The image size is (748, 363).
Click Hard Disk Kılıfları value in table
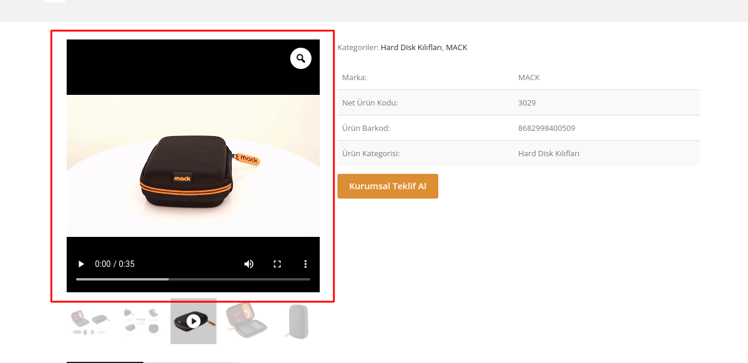coord(549,153)
